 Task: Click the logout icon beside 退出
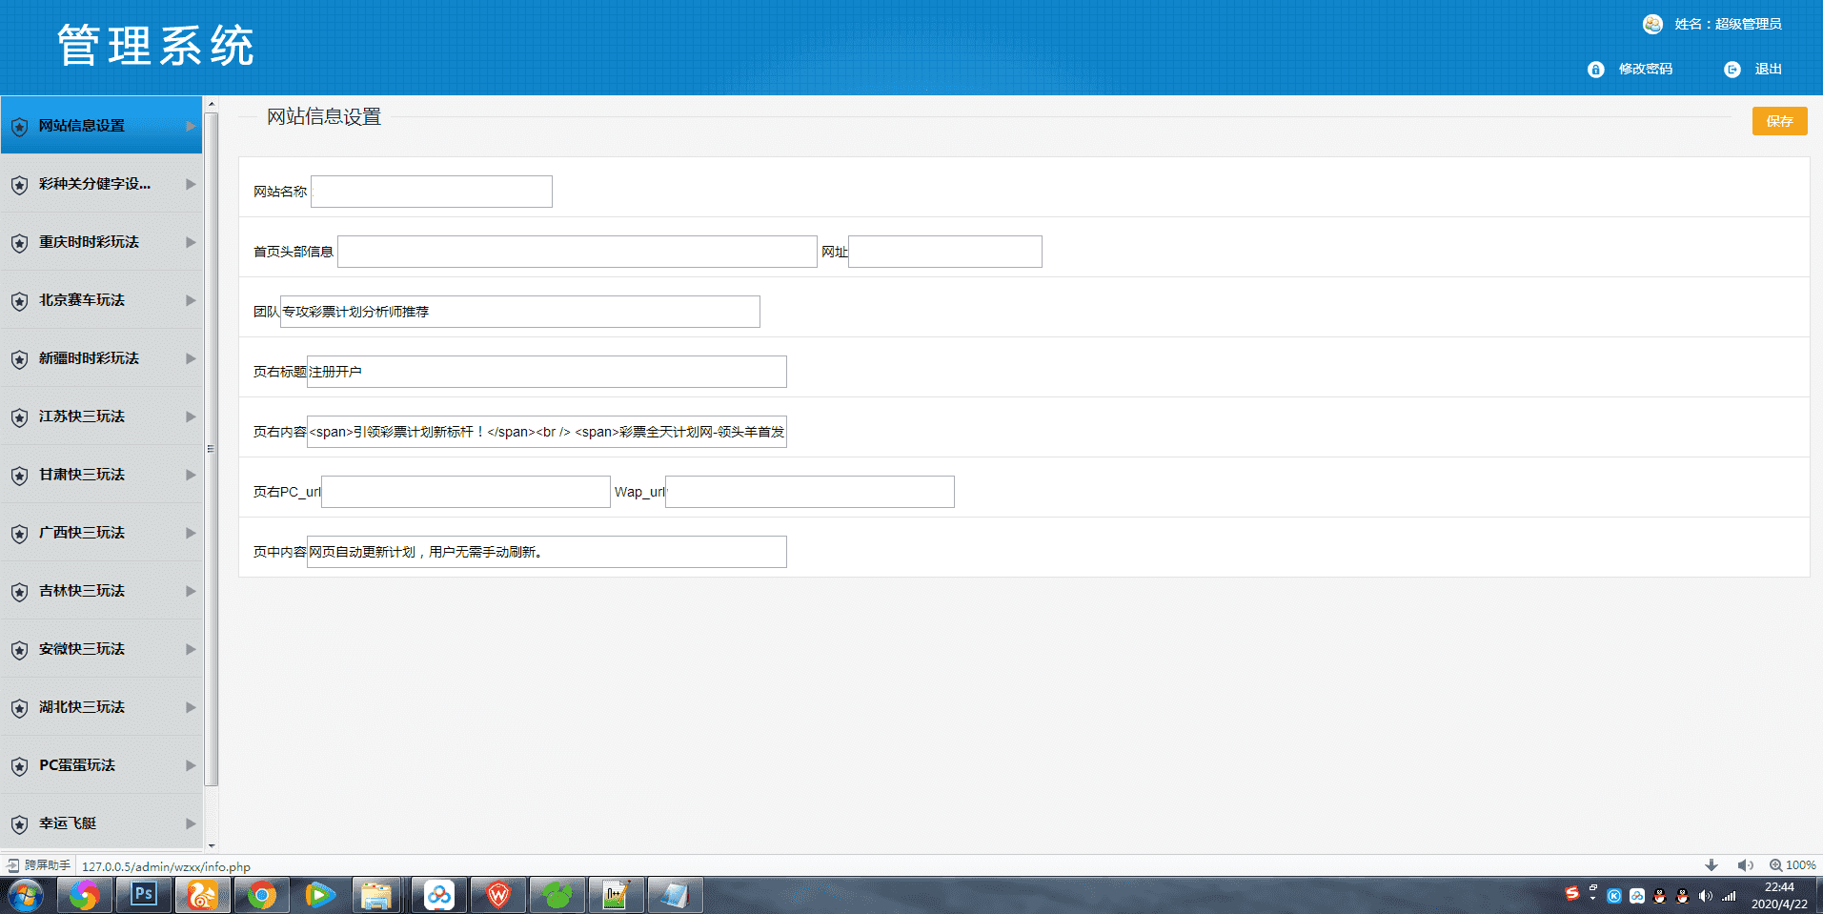[x=1732, y=70]
